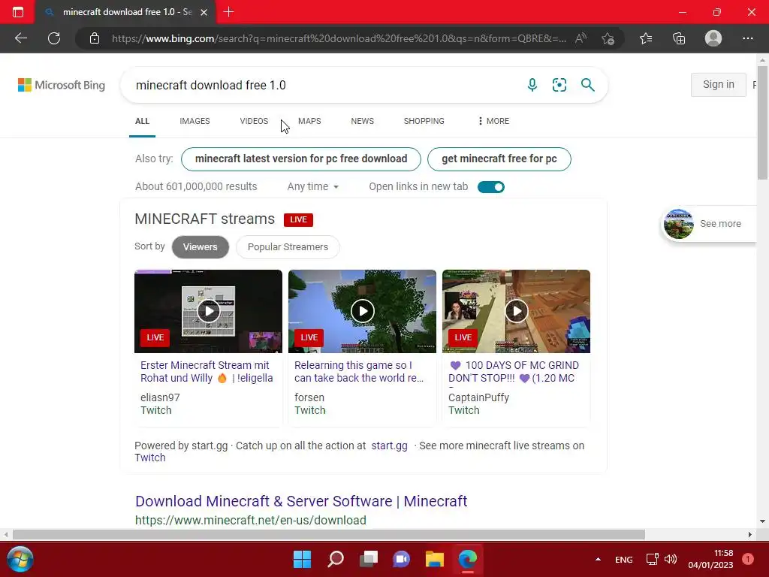Open Edge settings and more menu
769x577 pixels.
pyautogui.click(x=747, y=38)
